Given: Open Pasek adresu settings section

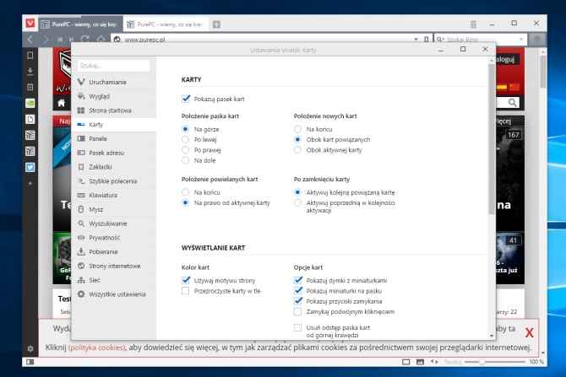Looking at the screenshot, I should coord(114,153).
